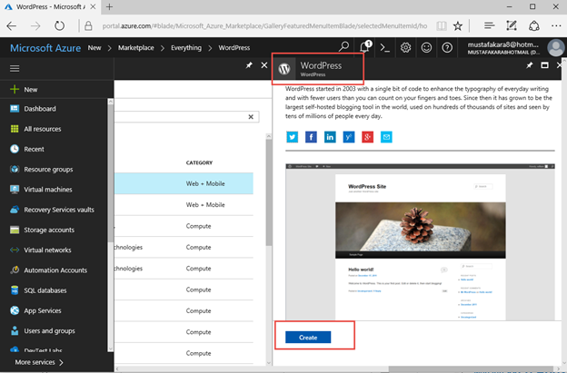Click the WordPress site preview thumbnail
The width and height of the screenshot is (567, 373).
(x=420, y=242)
